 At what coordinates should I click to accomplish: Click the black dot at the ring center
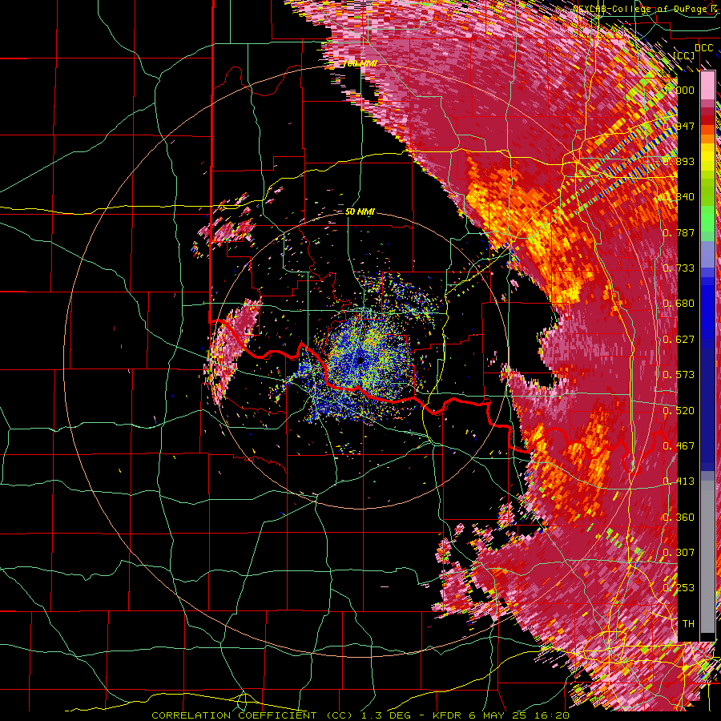tap(360, 360)
